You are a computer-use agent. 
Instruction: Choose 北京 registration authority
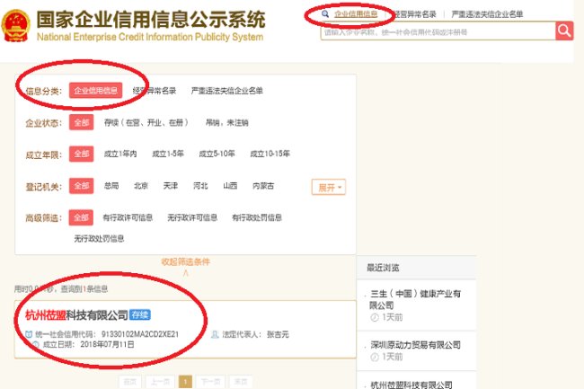coord(141,186)
